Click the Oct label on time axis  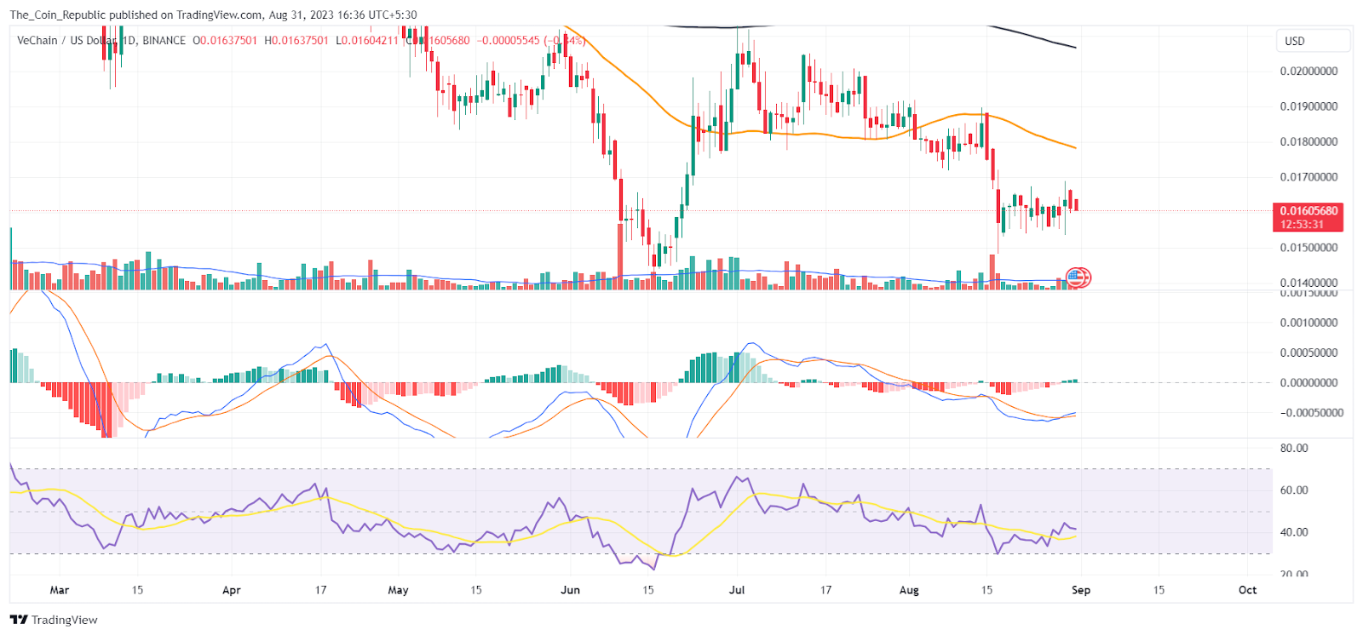tap(1247, 590)
